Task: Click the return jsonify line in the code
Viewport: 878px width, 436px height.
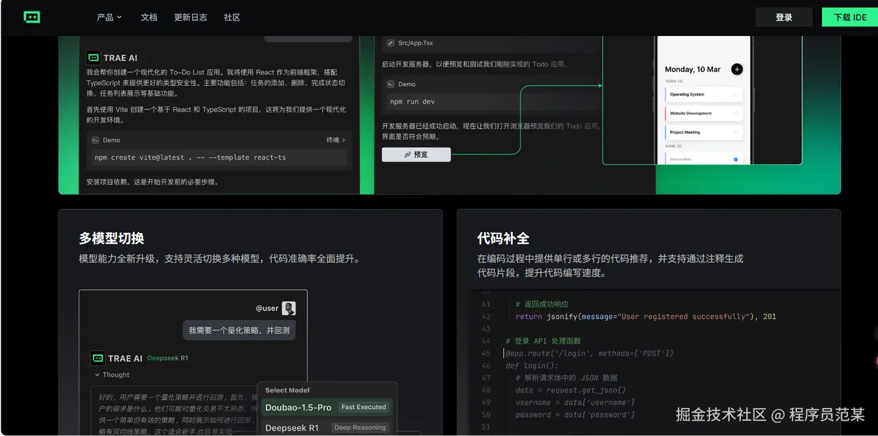Action: (x=646, y=317)
